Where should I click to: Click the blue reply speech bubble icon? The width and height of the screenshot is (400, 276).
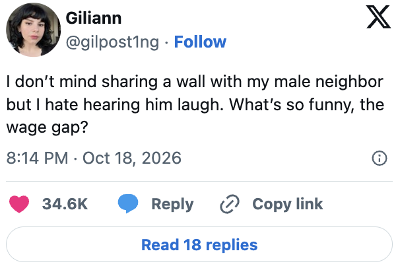pos(128,203)
